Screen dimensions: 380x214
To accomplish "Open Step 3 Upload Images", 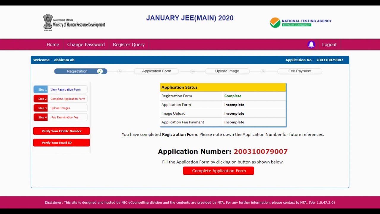I will click(x=60, y=108).
